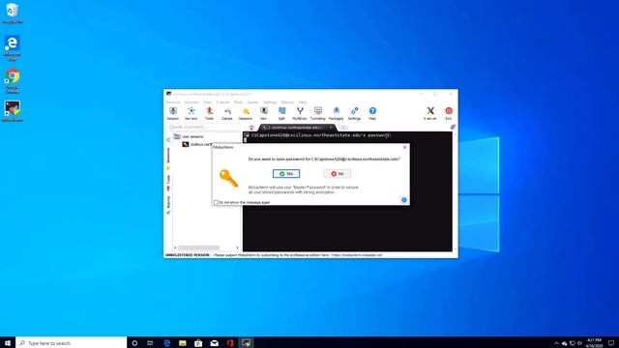Select the csci linux saved session entry
The width and height of the screenshot is (619, 348).
click(197, 144)
